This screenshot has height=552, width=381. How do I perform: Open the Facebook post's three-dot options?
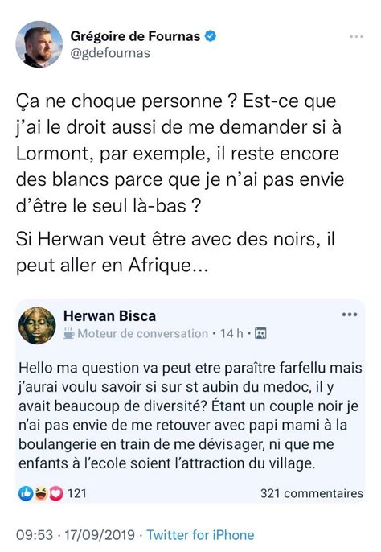click(x=350, y=315)
